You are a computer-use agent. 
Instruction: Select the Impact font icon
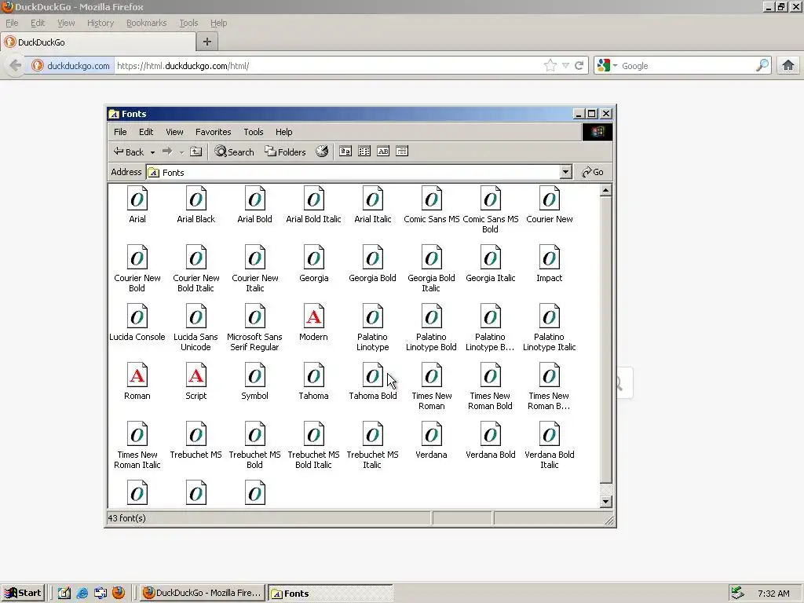point(549,258)
